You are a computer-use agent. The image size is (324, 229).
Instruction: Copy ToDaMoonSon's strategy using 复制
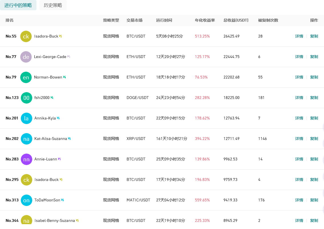[x=314, y=200]
